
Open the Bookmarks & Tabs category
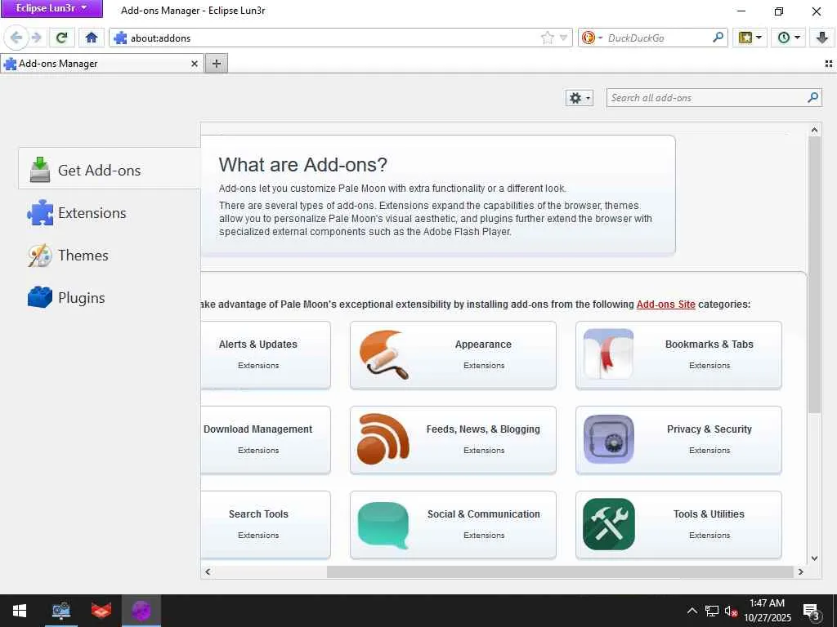(x=678, y=354)
